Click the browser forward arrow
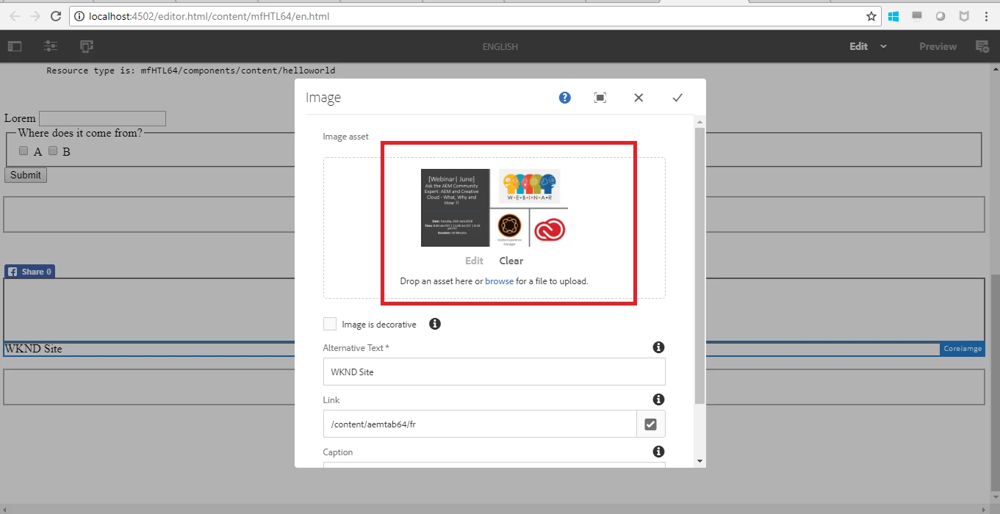Screen dimensions: 1000x514 [35, 16]
